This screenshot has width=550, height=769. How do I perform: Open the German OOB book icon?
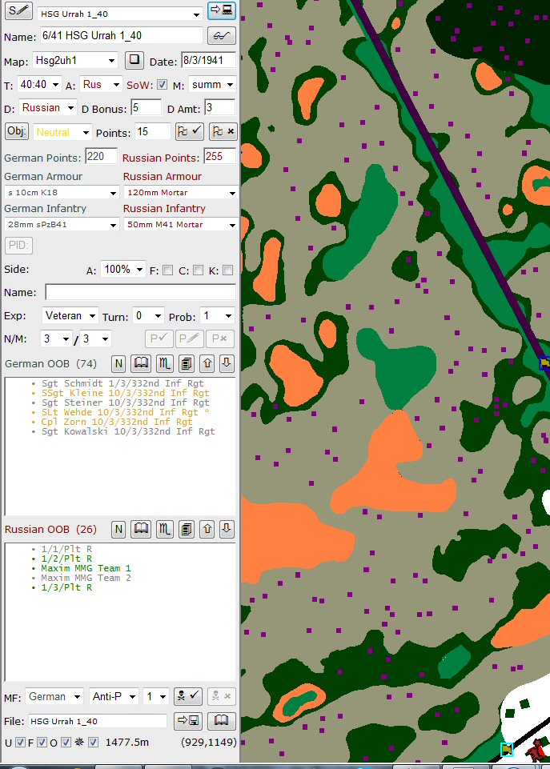click(141, 363)
